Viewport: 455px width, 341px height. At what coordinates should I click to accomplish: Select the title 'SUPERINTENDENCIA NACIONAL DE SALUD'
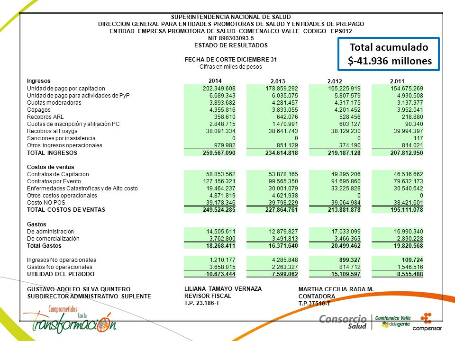tap(231, 17)
